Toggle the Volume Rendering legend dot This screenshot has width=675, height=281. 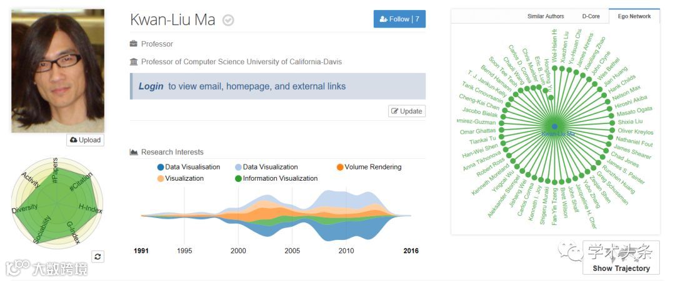[x=340, y=167]
